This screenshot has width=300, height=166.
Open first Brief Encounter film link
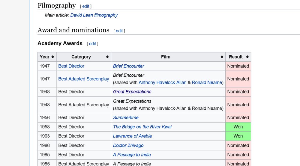pos(128,66)
